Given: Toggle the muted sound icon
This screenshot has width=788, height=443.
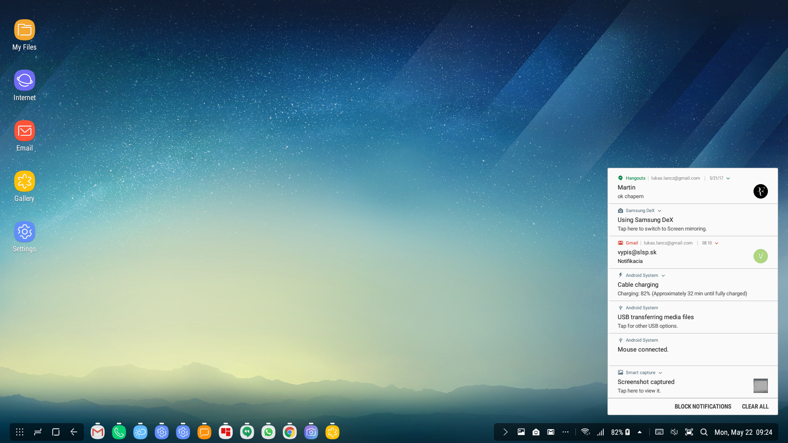Looking at the screenshot, I should [x=674, y=432].
